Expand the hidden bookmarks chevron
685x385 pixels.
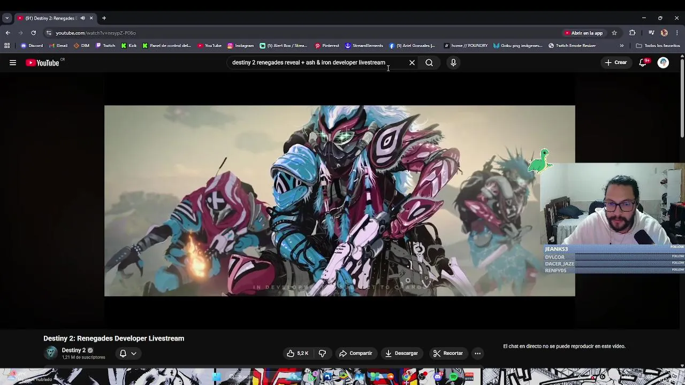621,45
